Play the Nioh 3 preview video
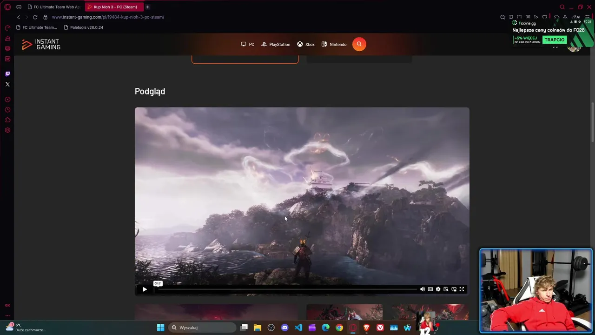Image resolution: width=595 pixels, height=335 pixels. tap(145, 289)
